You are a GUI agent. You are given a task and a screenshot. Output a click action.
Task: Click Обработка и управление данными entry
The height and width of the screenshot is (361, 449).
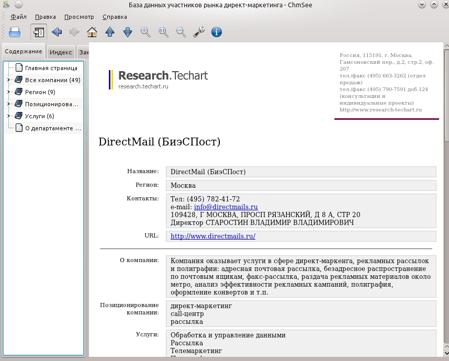(x=228, y=335)
